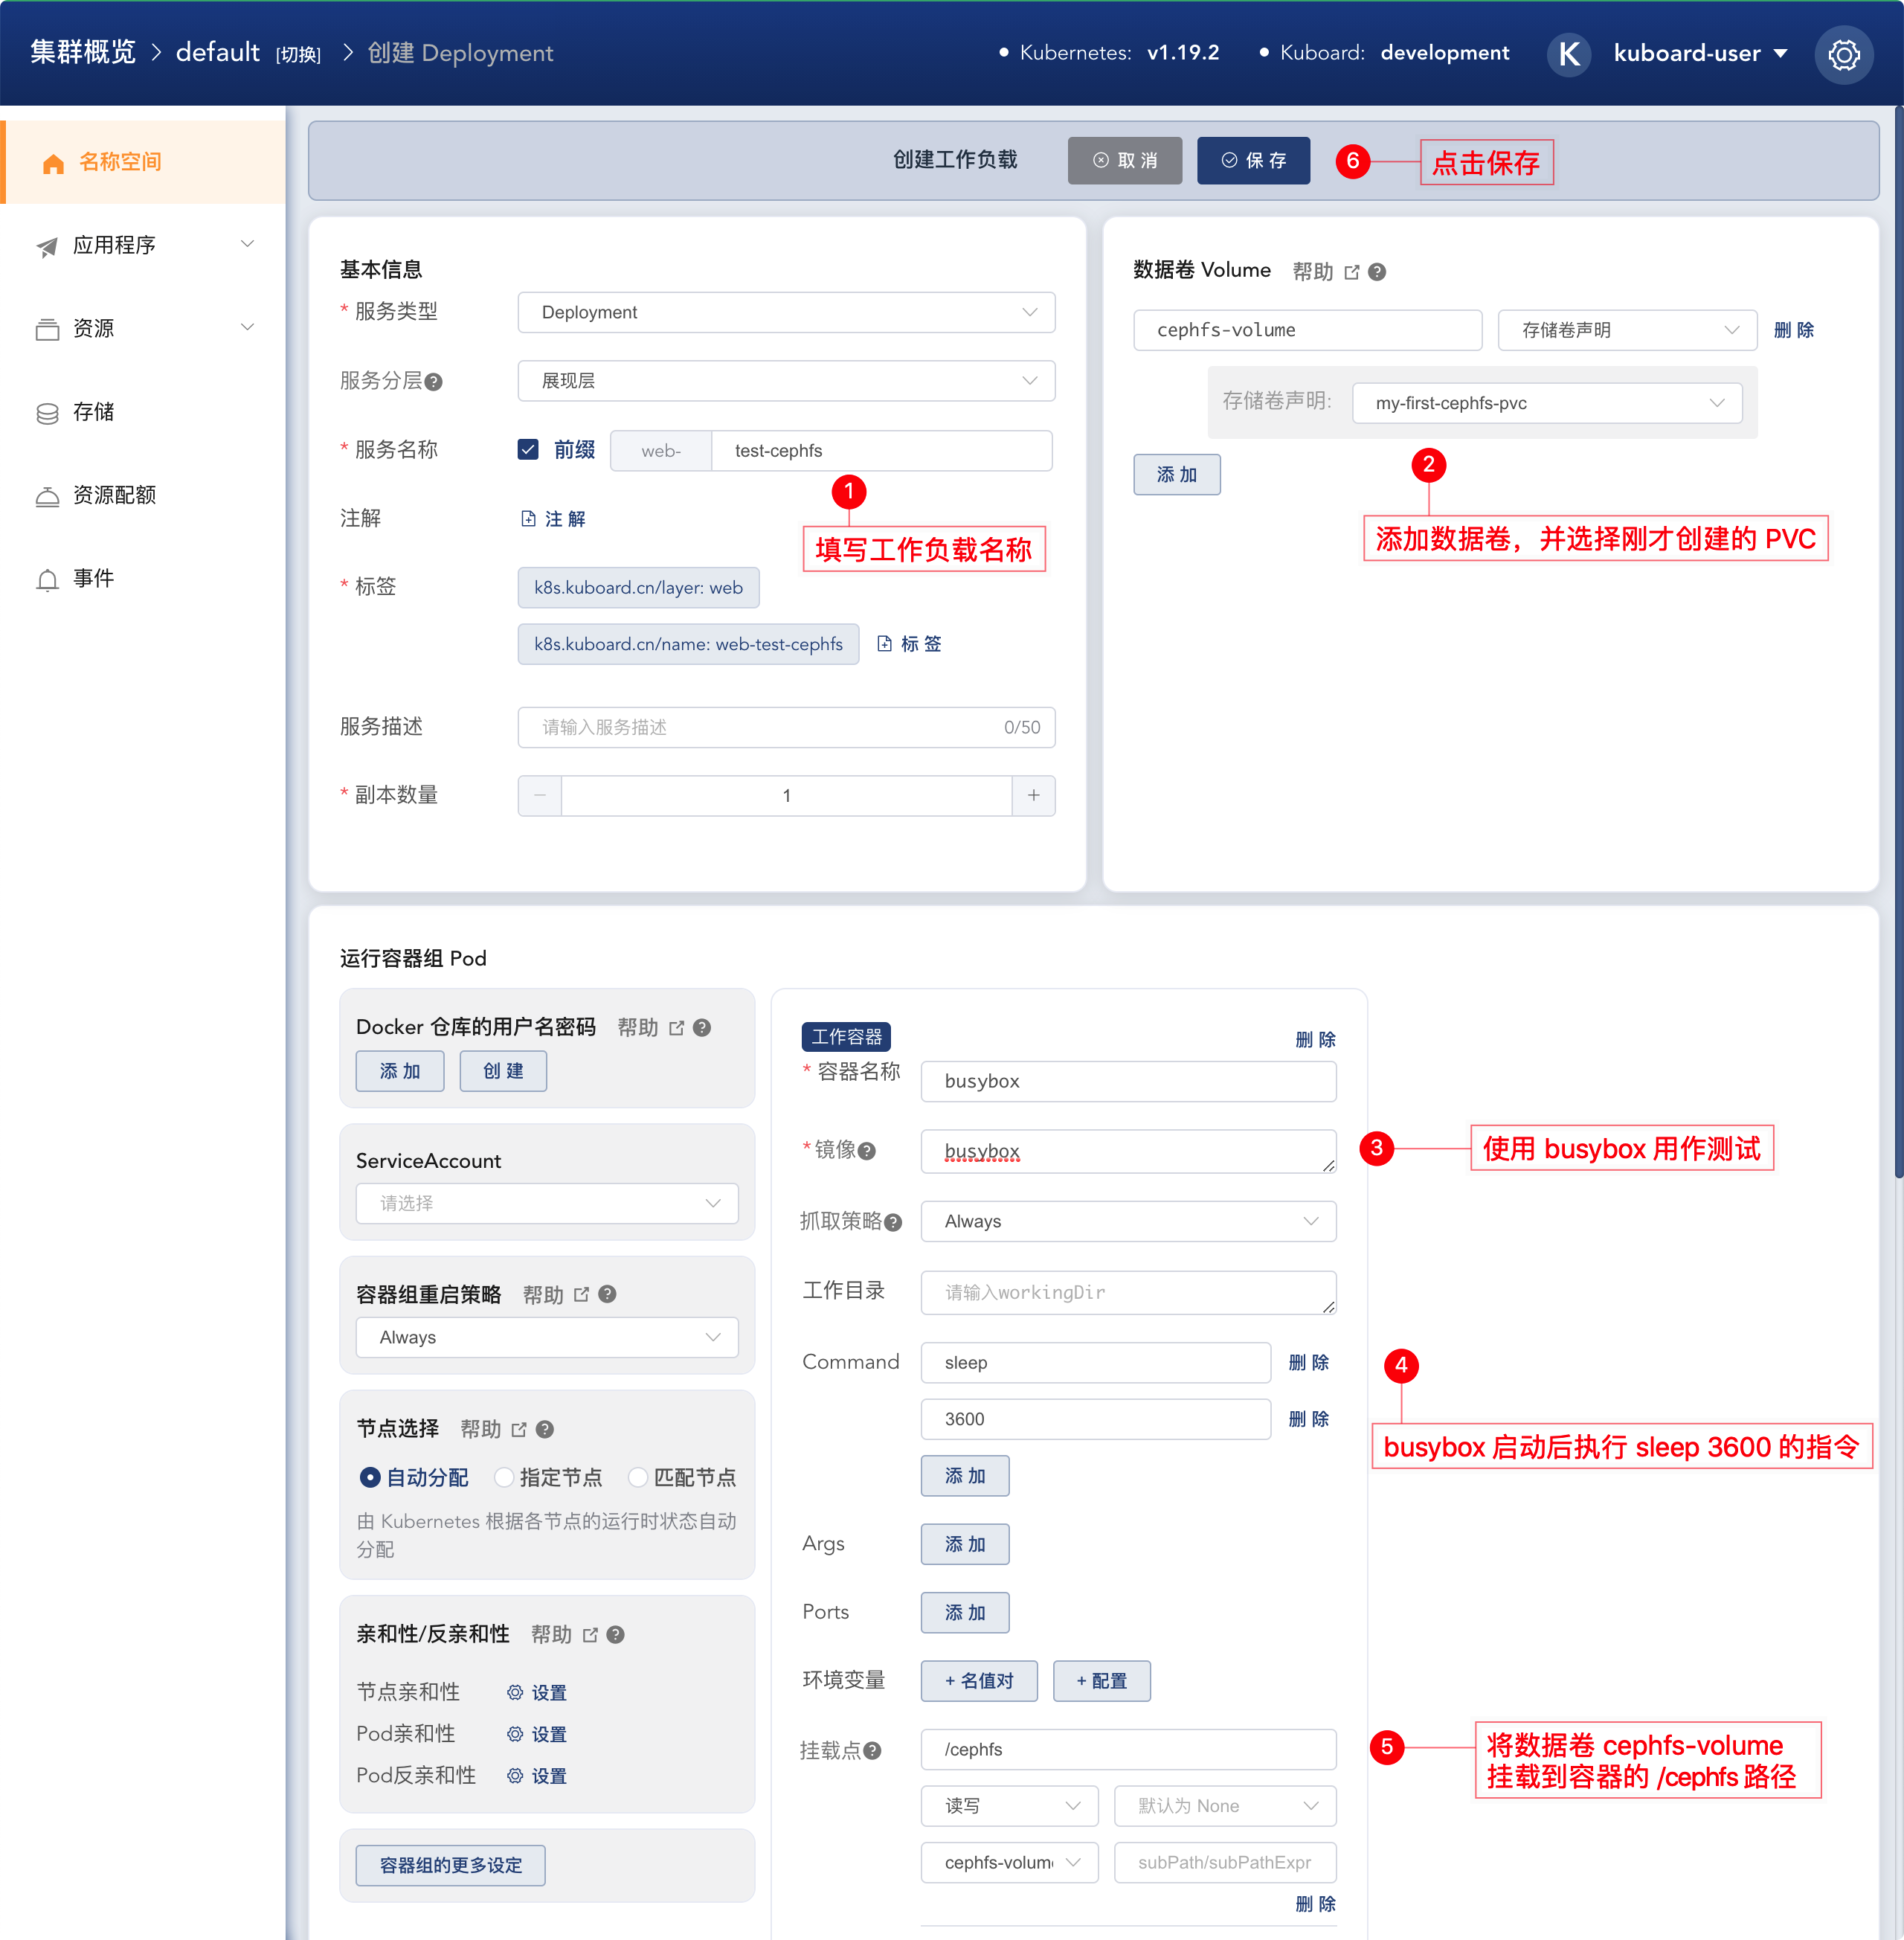Click question mark icon beside 镜像 label

(x=867, y=1151)
